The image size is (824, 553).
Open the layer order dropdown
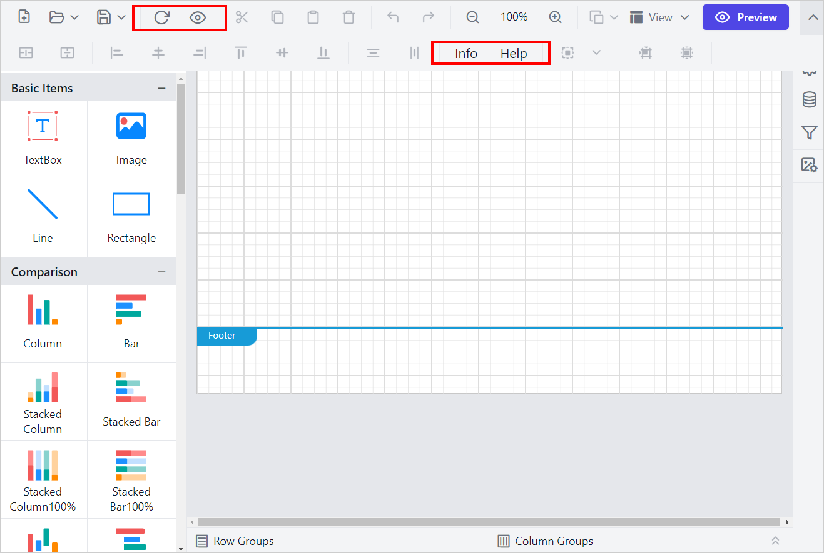pos(604,17)
